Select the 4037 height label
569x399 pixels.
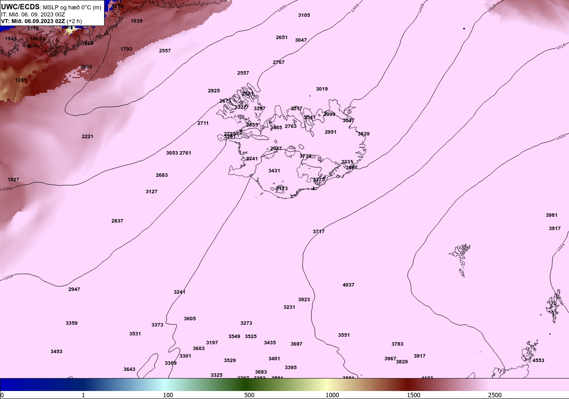(349, 285)
